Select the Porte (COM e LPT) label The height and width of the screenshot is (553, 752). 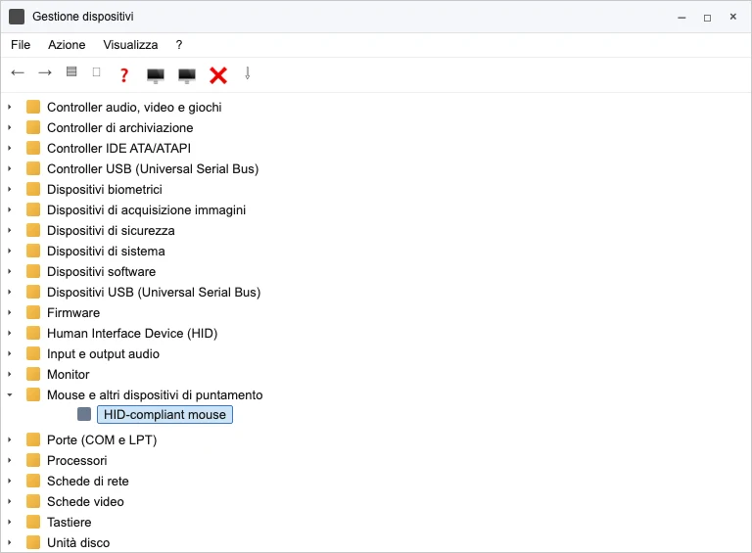click(x=102, y=439)
